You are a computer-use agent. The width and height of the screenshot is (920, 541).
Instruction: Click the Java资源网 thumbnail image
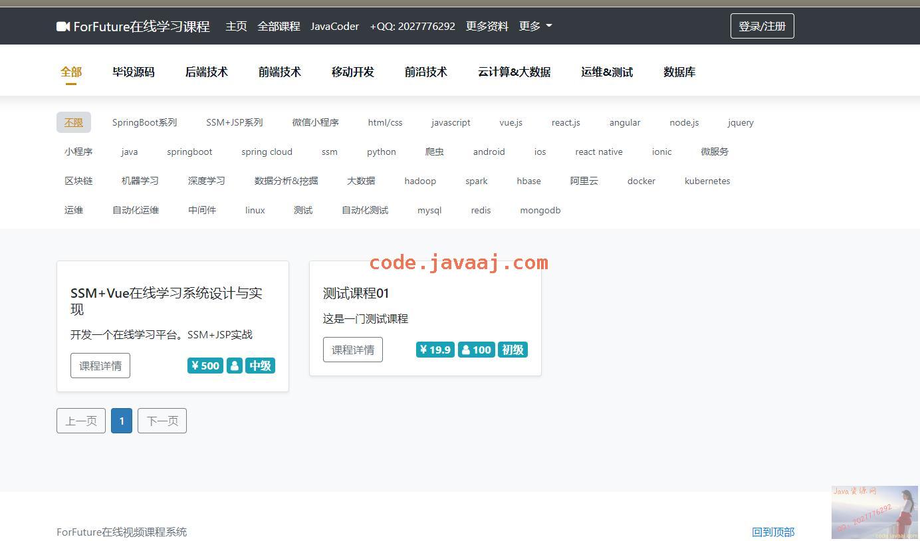point(874,512)
